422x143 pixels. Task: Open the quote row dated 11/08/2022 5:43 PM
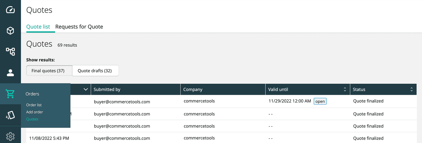click(x=49, y=138)
